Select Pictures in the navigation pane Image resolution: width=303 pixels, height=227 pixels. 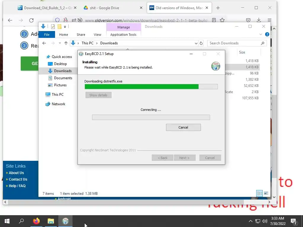(57, 85)
